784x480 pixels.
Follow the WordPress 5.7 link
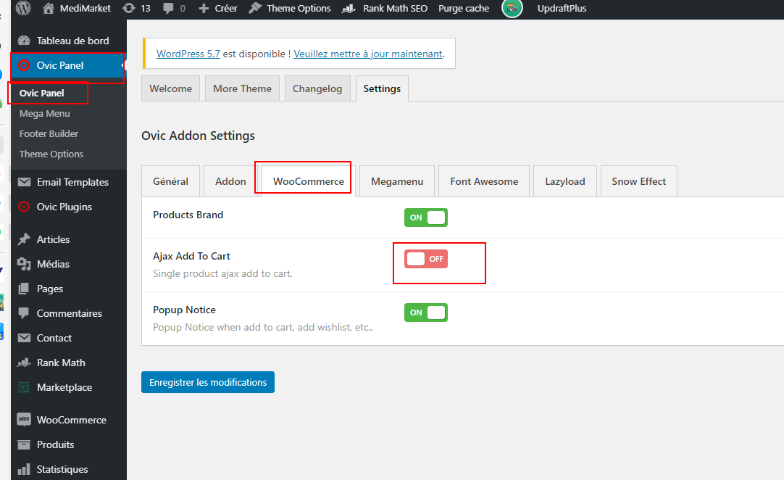tap(188, 54)
